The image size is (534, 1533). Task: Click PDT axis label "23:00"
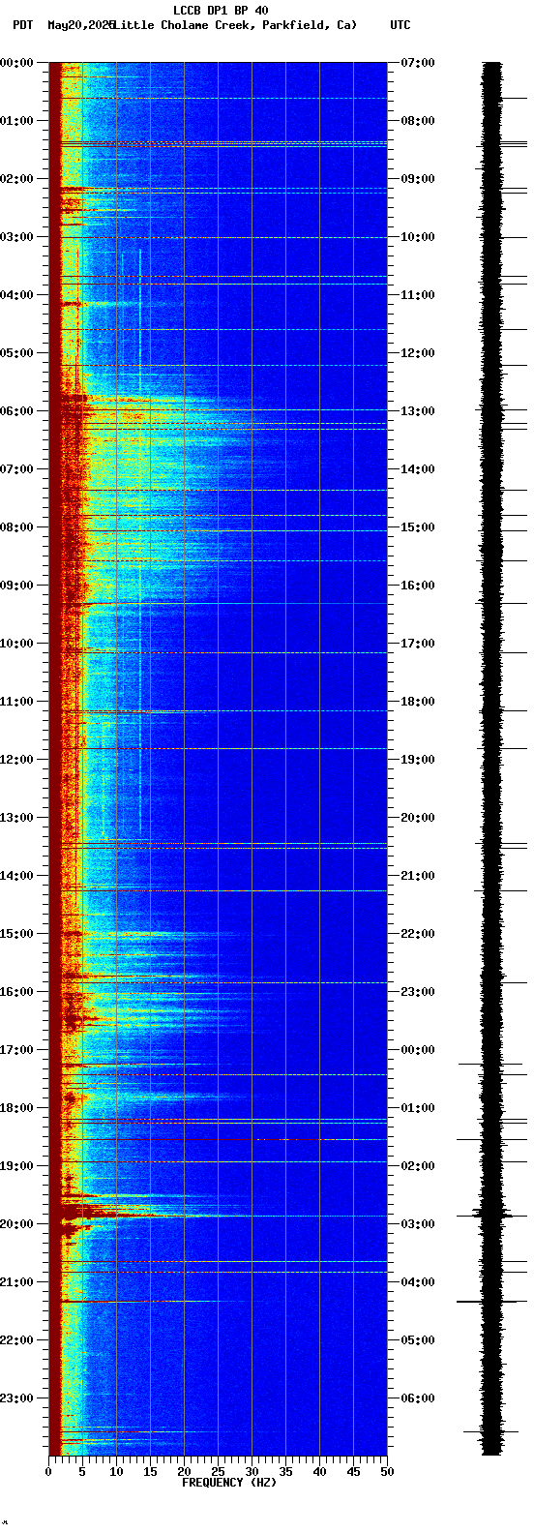(x=16, y=1398)
